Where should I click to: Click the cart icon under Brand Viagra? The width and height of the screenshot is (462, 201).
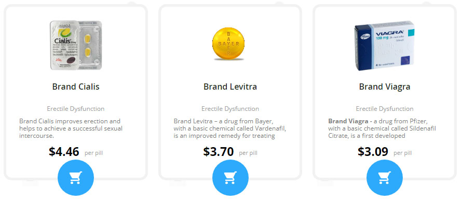(385, 178)
